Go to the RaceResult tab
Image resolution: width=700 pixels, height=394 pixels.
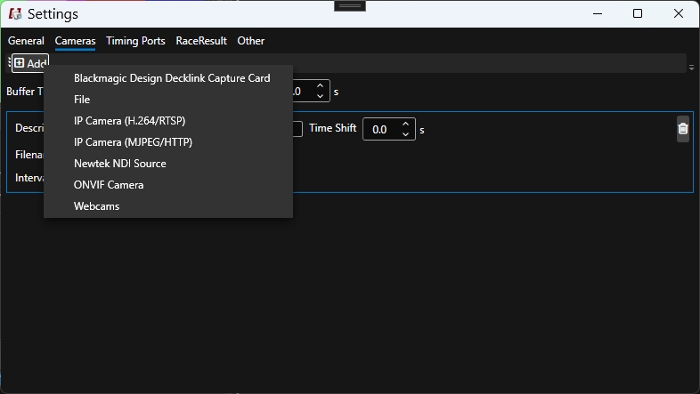(201, 41)
